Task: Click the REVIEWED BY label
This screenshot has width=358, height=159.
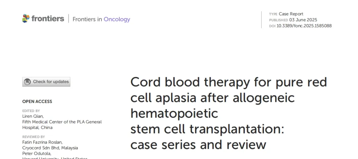Action: click(x=33, y=137)
